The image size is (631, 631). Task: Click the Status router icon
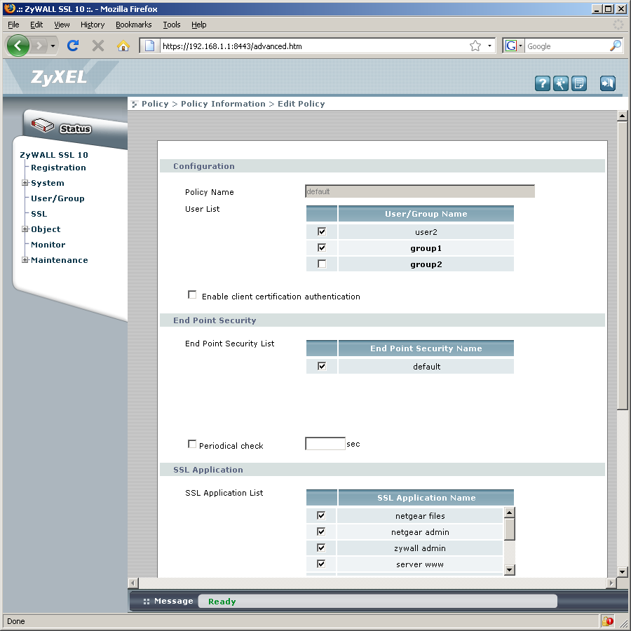click(x=43, y=125)
